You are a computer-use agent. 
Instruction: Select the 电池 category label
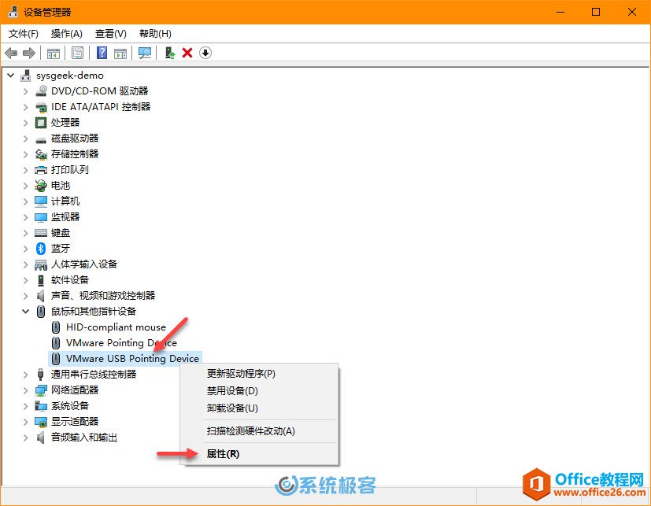pos(60,186)
